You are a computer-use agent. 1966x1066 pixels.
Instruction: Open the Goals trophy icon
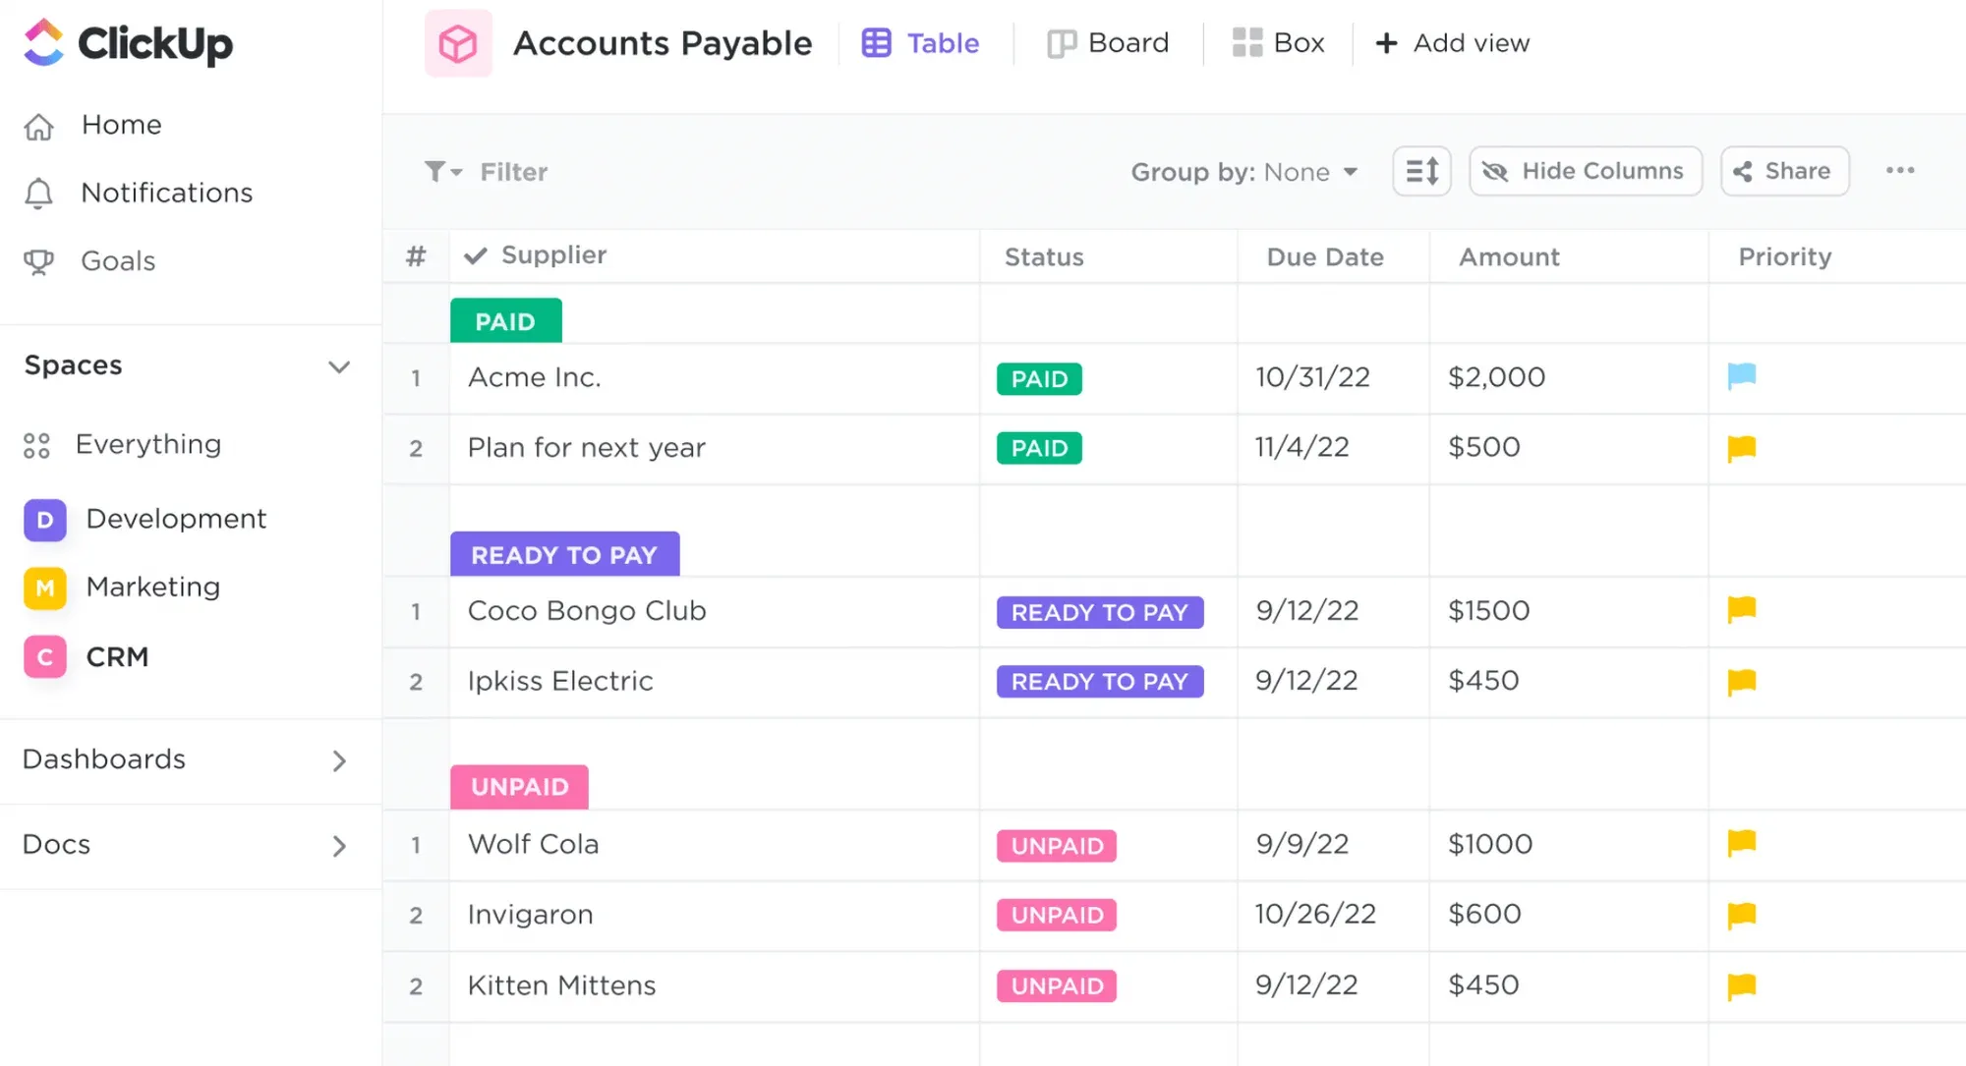point(38,261)
